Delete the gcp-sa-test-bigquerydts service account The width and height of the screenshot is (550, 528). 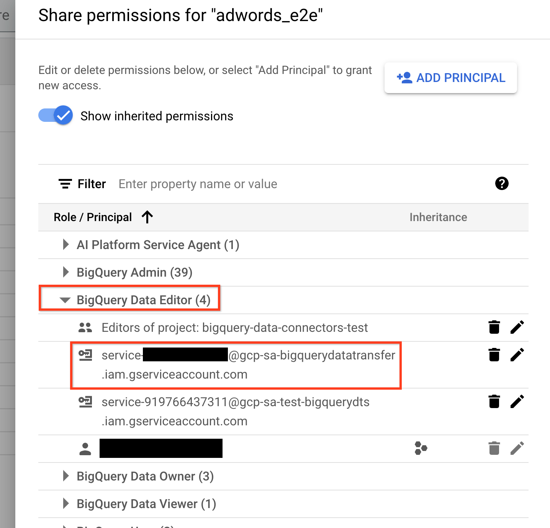[494, 402]
